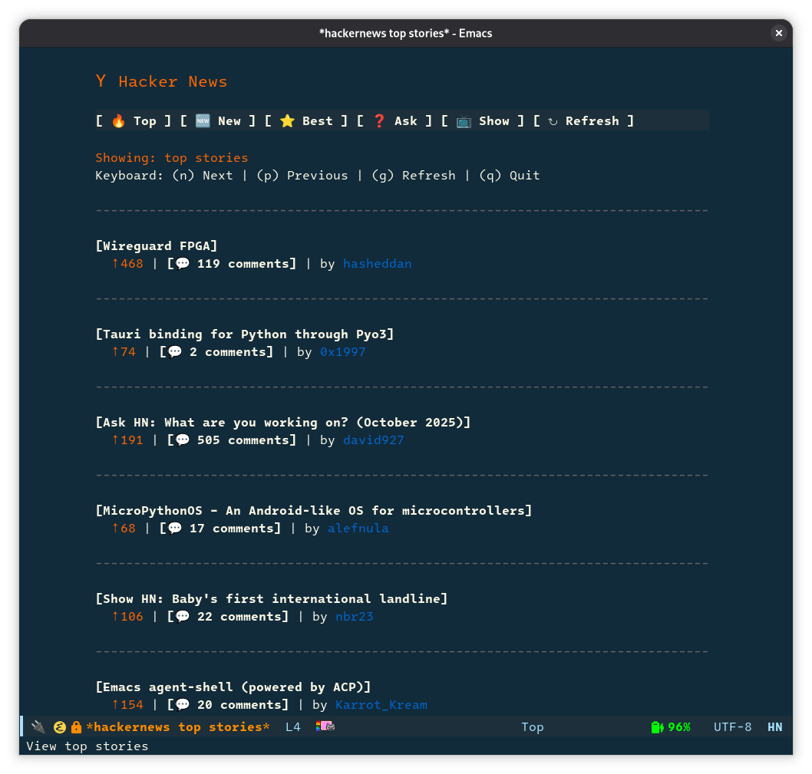Click UTF-8 encoding indicator to change encoding
812x774 pixels.
[x=732, y=726]
